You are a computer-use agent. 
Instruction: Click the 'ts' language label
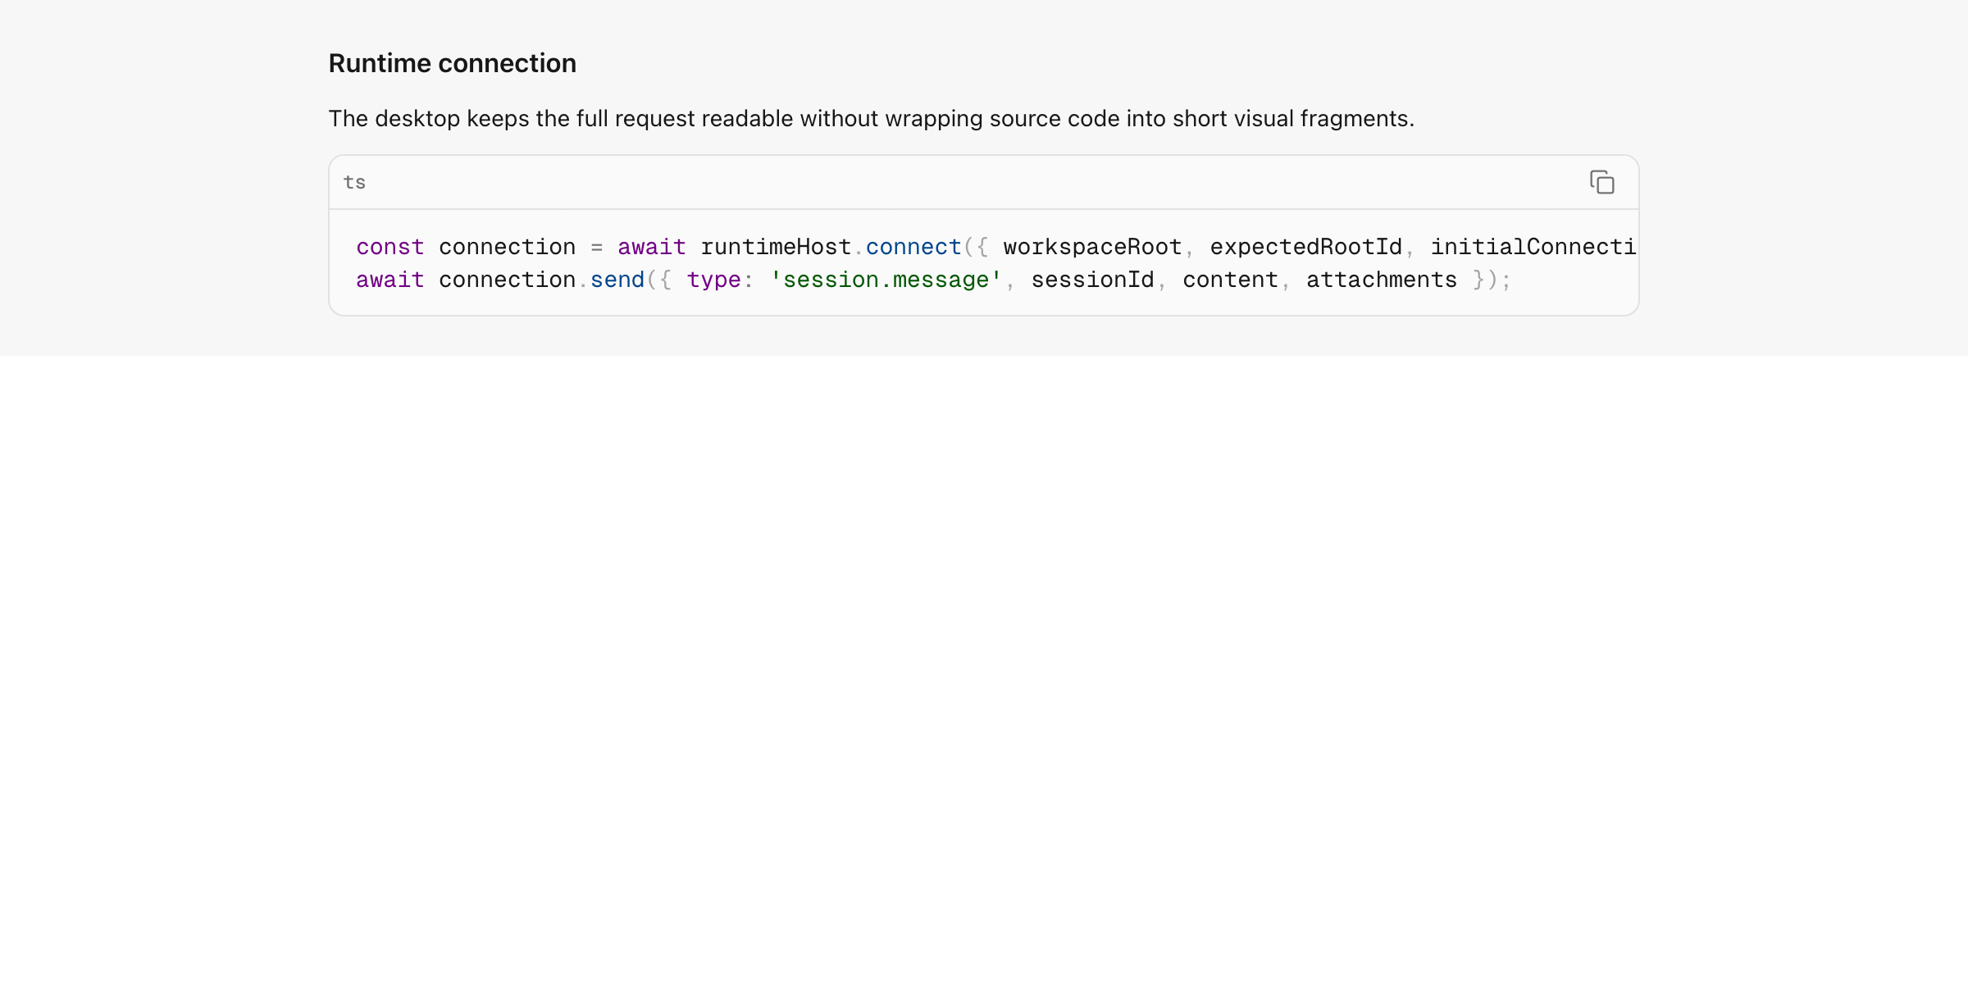pos(354,182)
